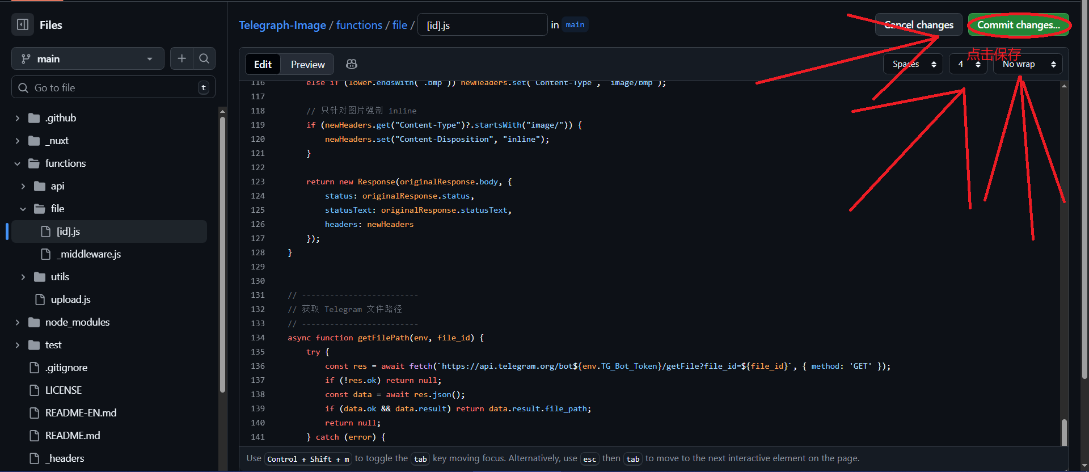The width and height of the screenshot is (1089, 472).
Task: Expand the utils folder chevron
Action: (x=23, y=277)
